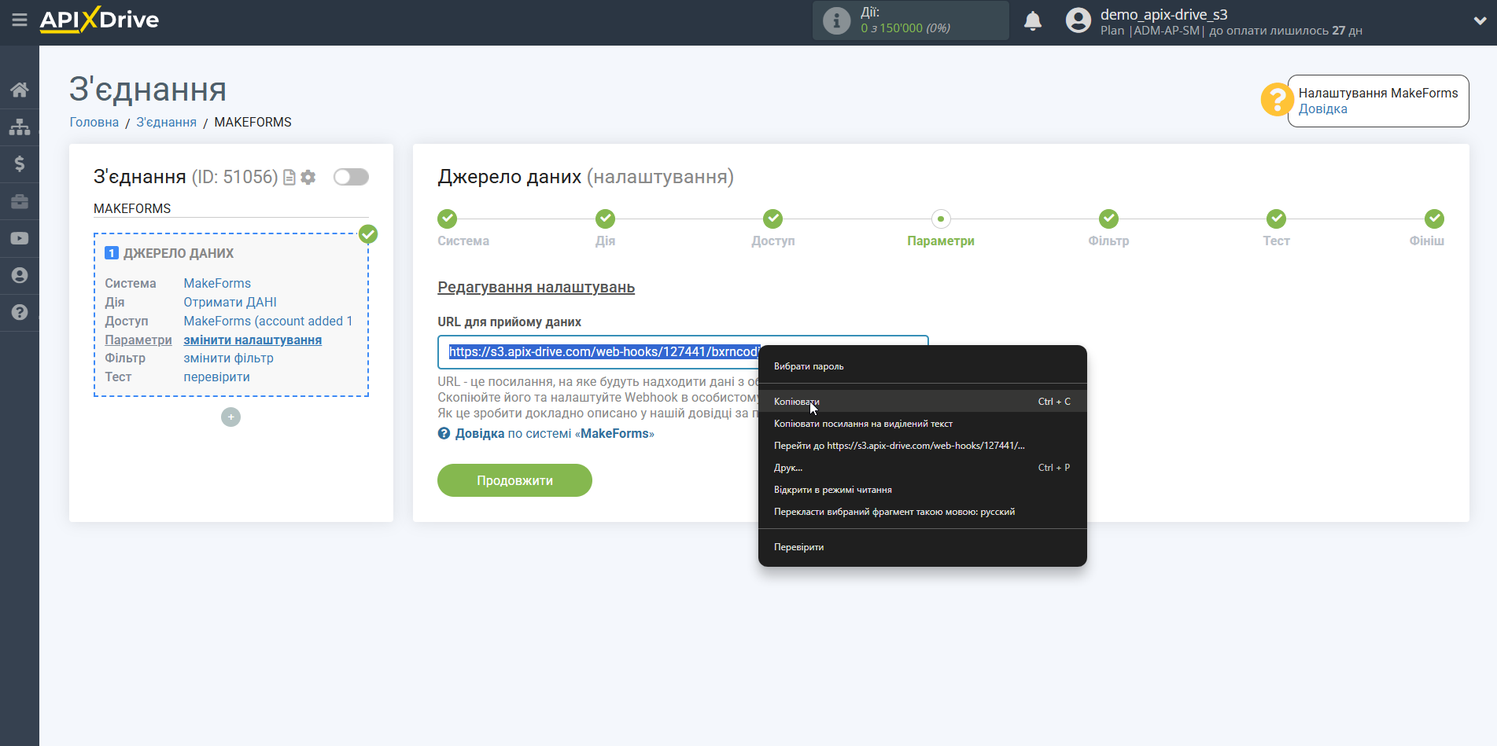Click the add block plus icon
This screenshot has height=746, width=1497.
230,417
